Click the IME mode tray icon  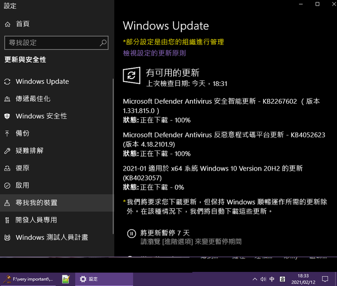[x=282, y=279]
